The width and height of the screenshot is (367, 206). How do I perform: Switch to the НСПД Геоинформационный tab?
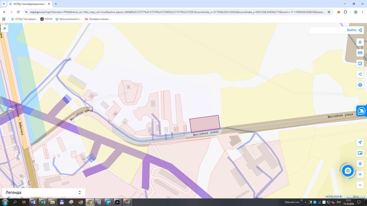tap(29, 4)
